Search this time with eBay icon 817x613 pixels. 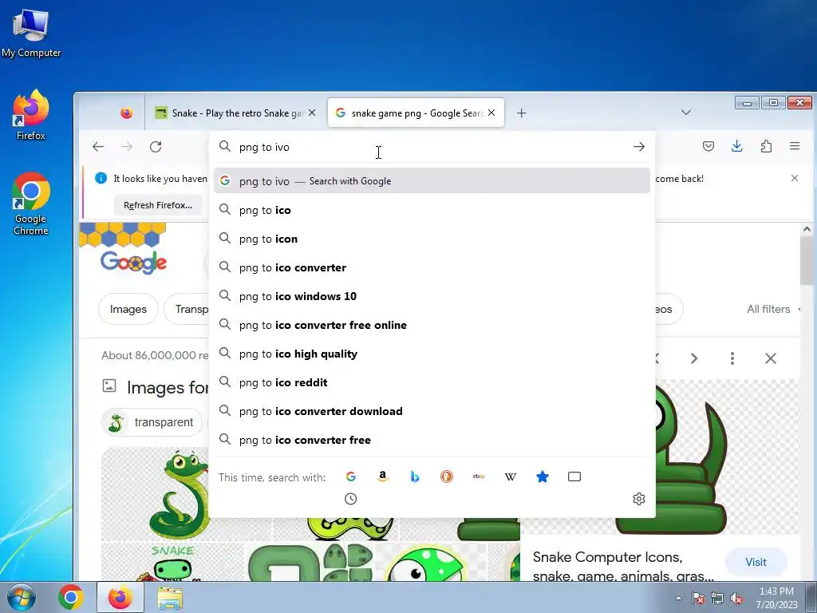tap(479, 477)
